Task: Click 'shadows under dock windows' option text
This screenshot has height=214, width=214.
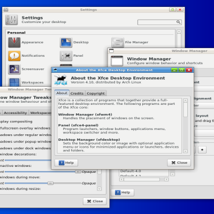Action: coord(25,148)
